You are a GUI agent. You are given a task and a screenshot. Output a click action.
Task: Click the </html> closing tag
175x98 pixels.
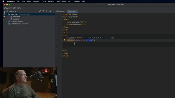point(66,56)
